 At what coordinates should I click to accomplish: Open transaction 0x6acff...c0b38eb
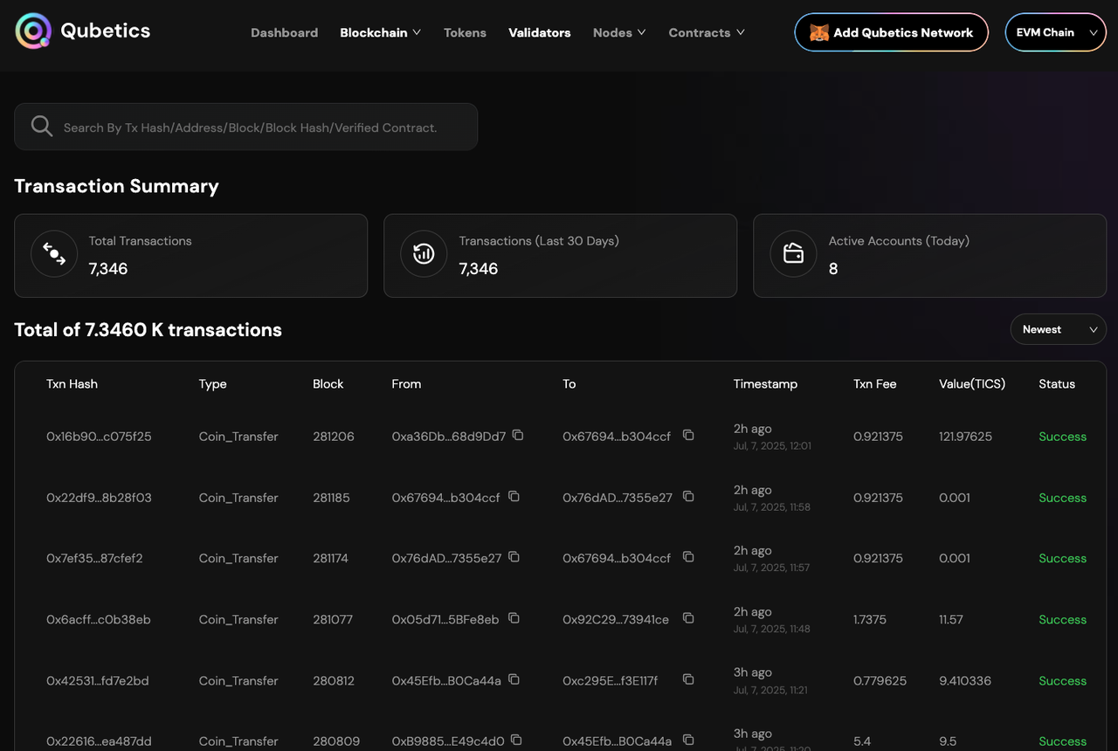[99, 619]
